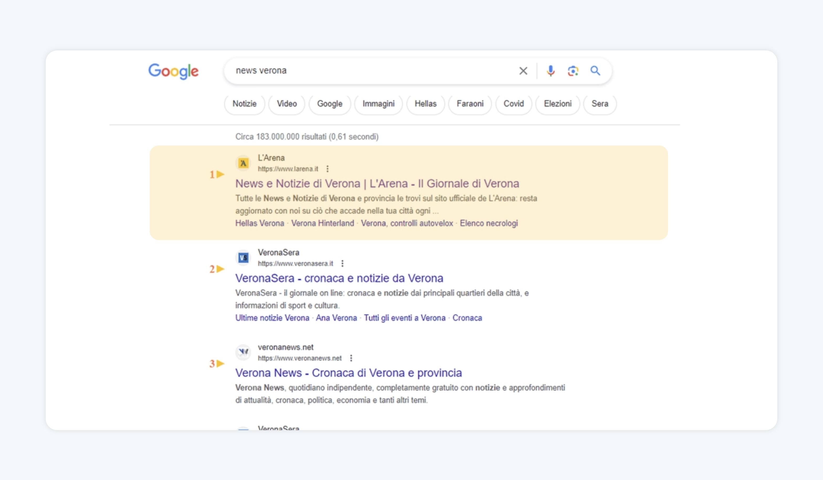The image size is (823, 480).
Task: Open Google Lens image search icon
Action: coord(573,71)
